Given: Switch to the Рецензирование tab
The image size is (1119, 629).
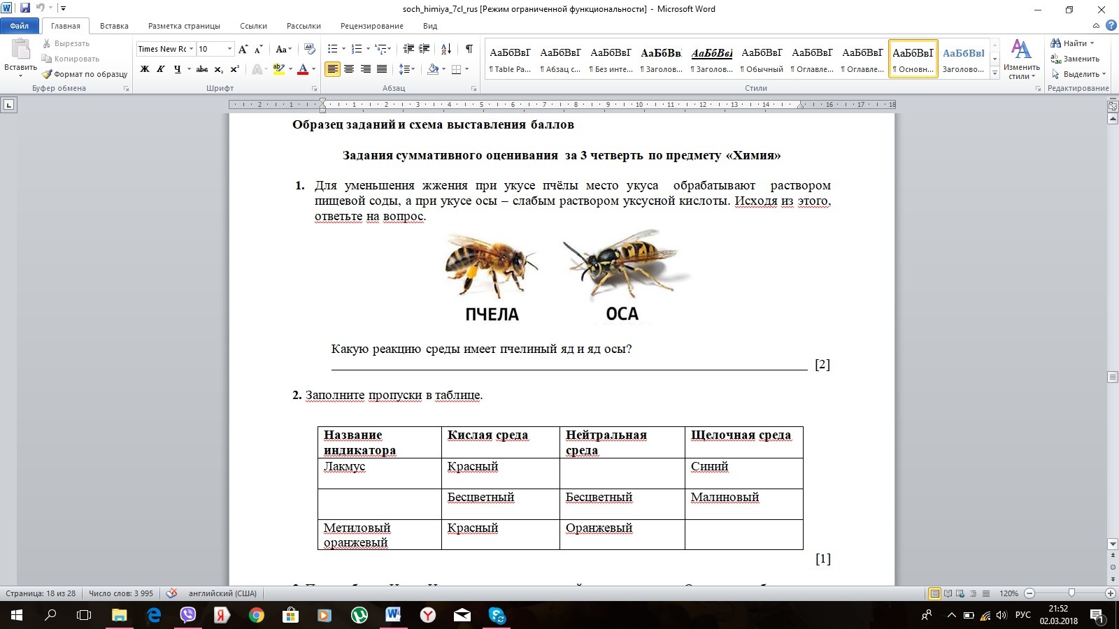Looking at the screenshot, I should pyautogui.click(x=371, y=26).
